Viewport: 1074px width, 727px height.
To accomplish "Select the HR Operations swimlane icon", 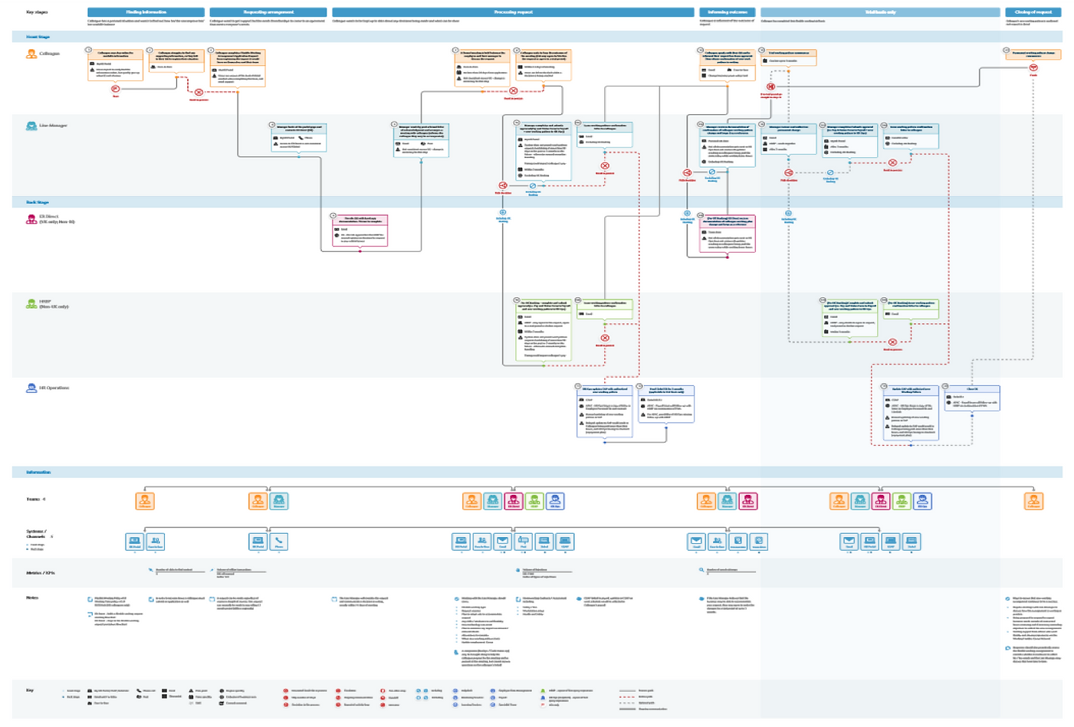I will (x=31, y=388).
